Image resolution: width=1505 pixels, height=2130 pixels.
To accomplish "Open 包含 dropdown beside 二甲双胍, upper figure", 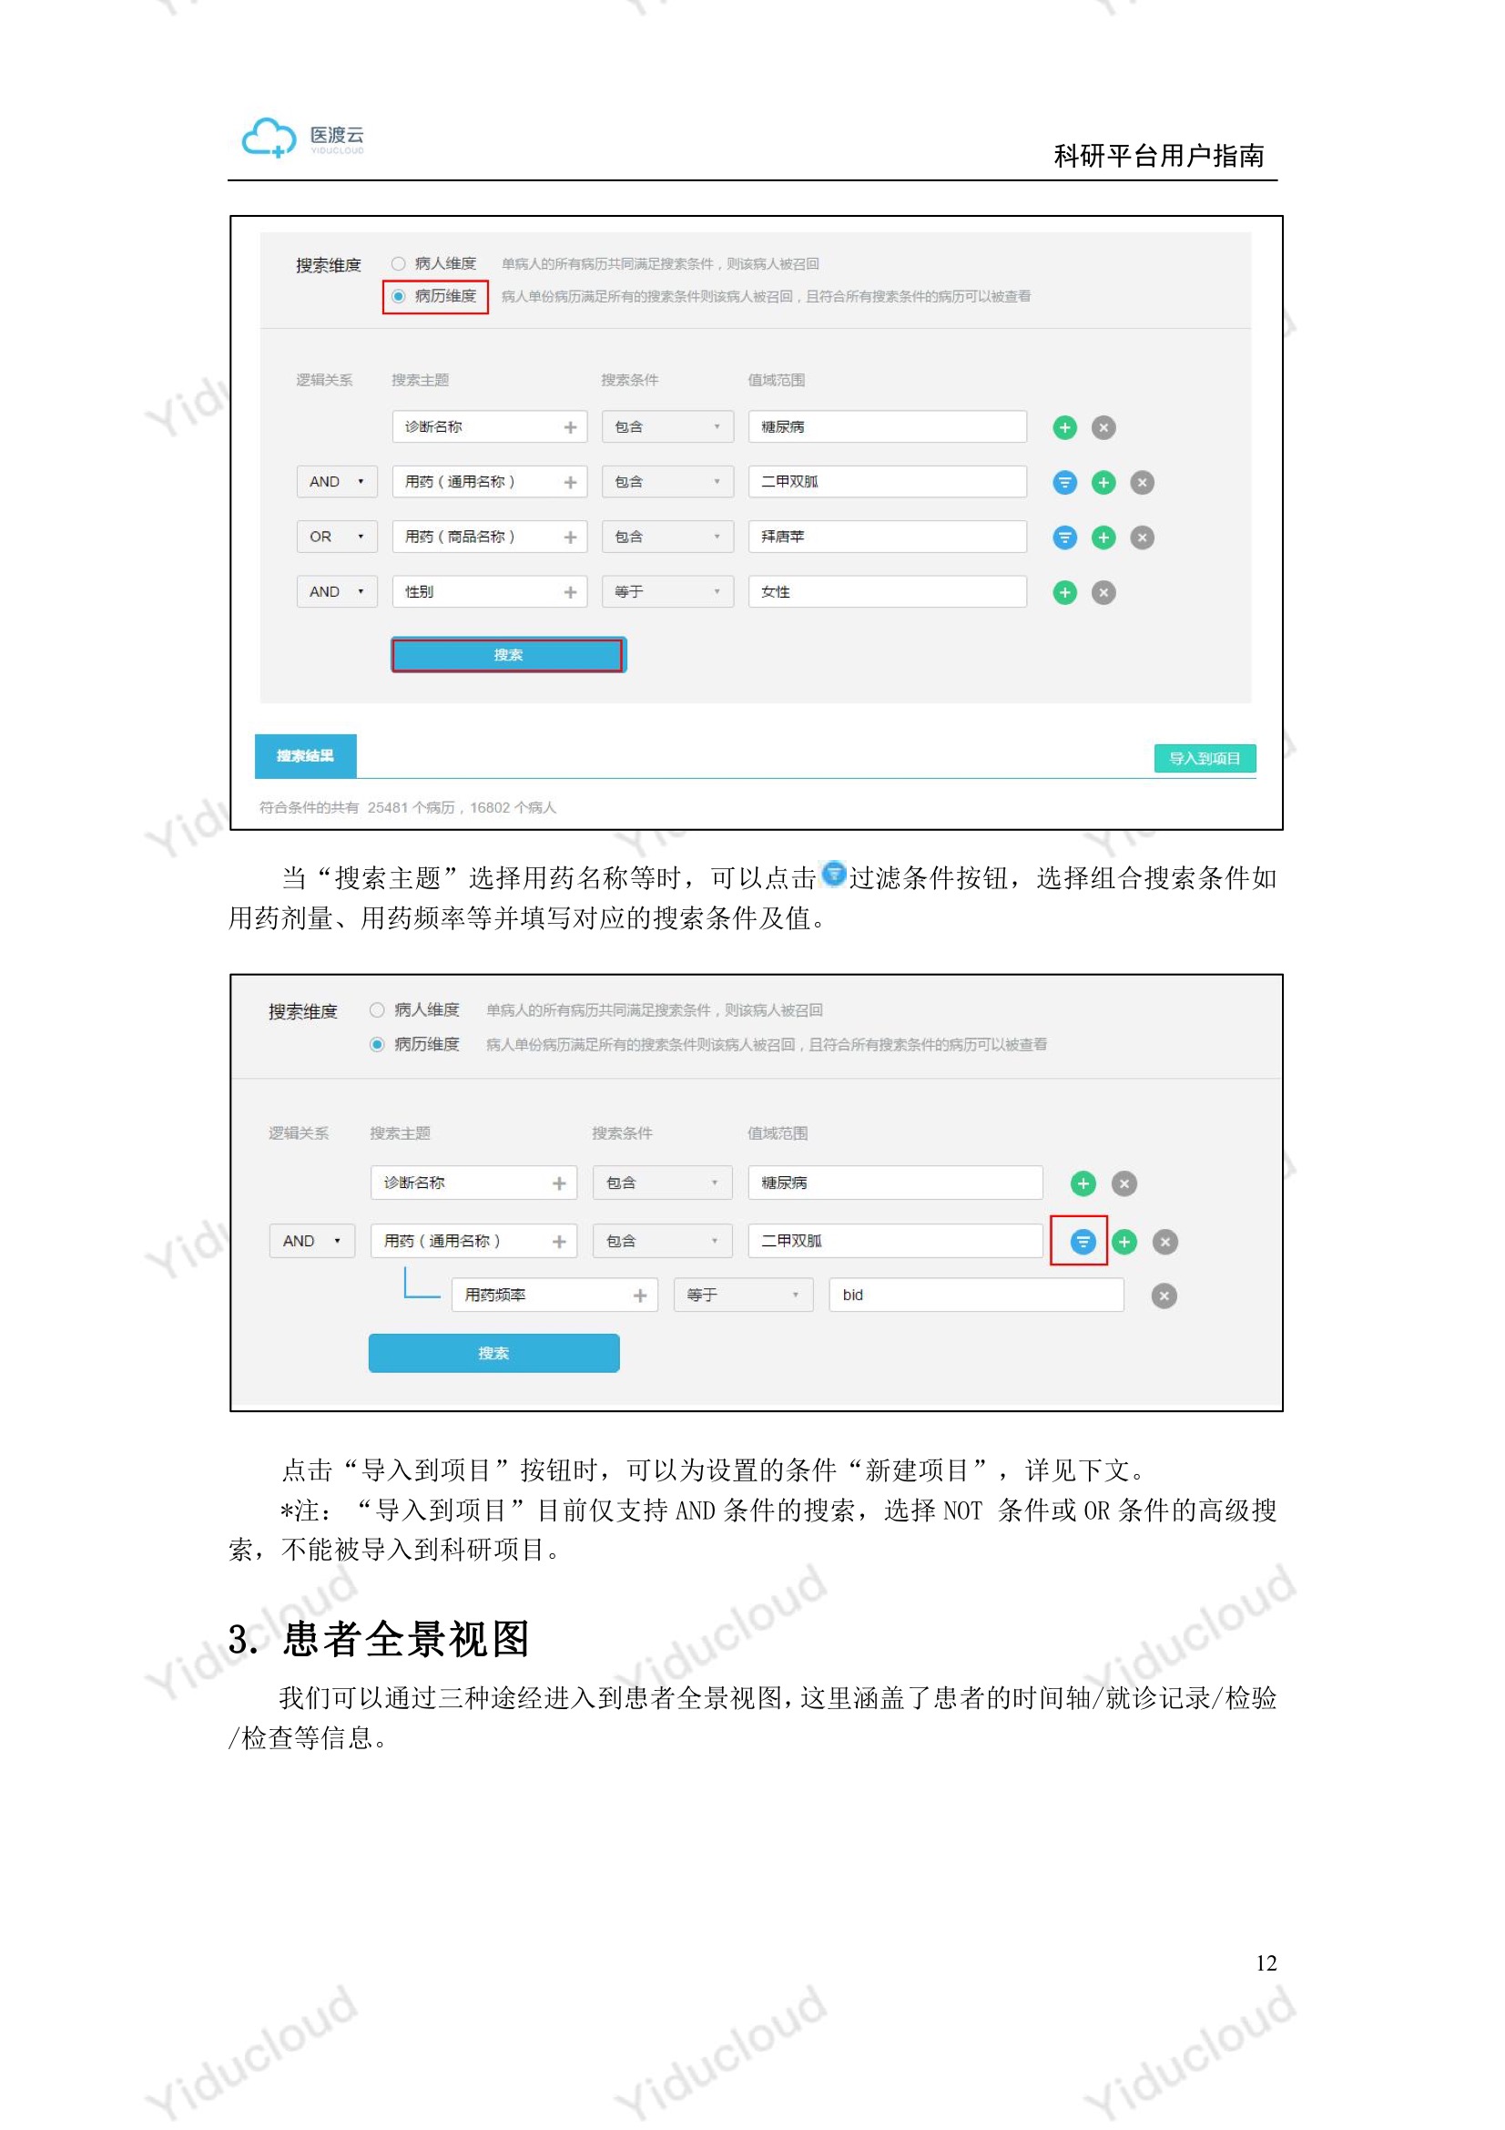I will pyautogui.click(x=667, y=483).
